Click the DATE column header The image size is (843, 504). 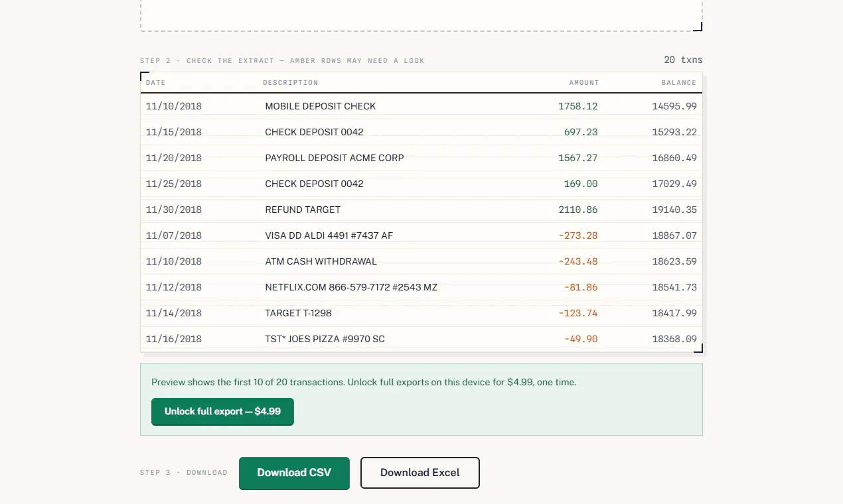156,83
